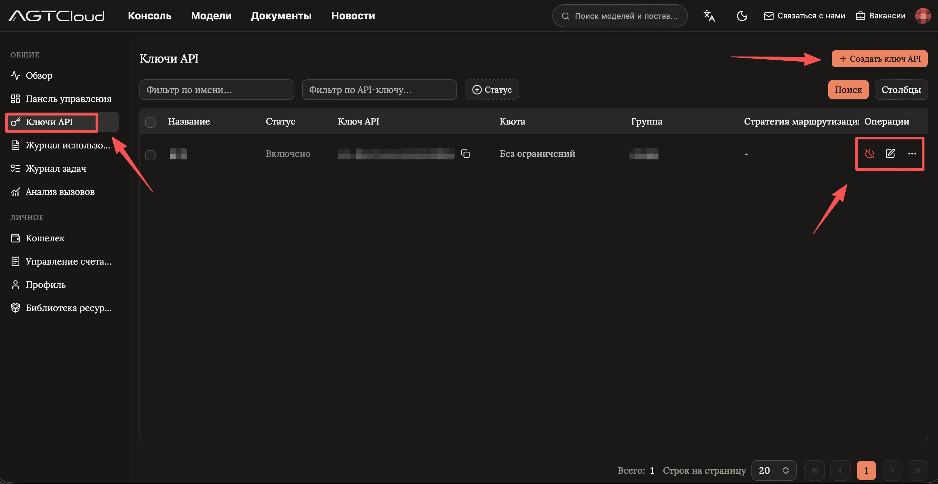Focus the Фильтр по имени field
The width and height of the screenshot is (938, 484).
[217, 89]
